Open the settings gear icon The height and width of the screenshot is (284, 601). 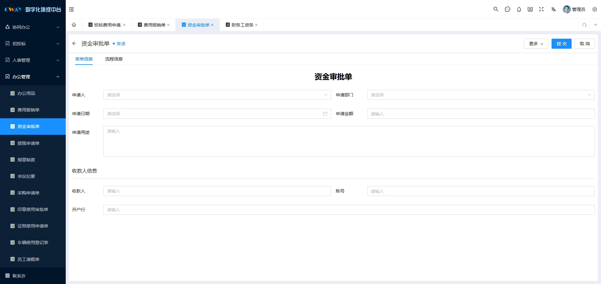[595, 9]
